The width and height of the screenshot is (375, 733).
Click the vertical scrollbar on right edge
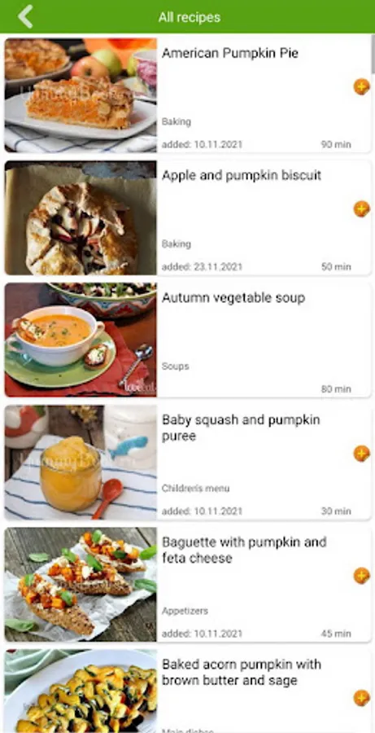(x=373, y=54)
